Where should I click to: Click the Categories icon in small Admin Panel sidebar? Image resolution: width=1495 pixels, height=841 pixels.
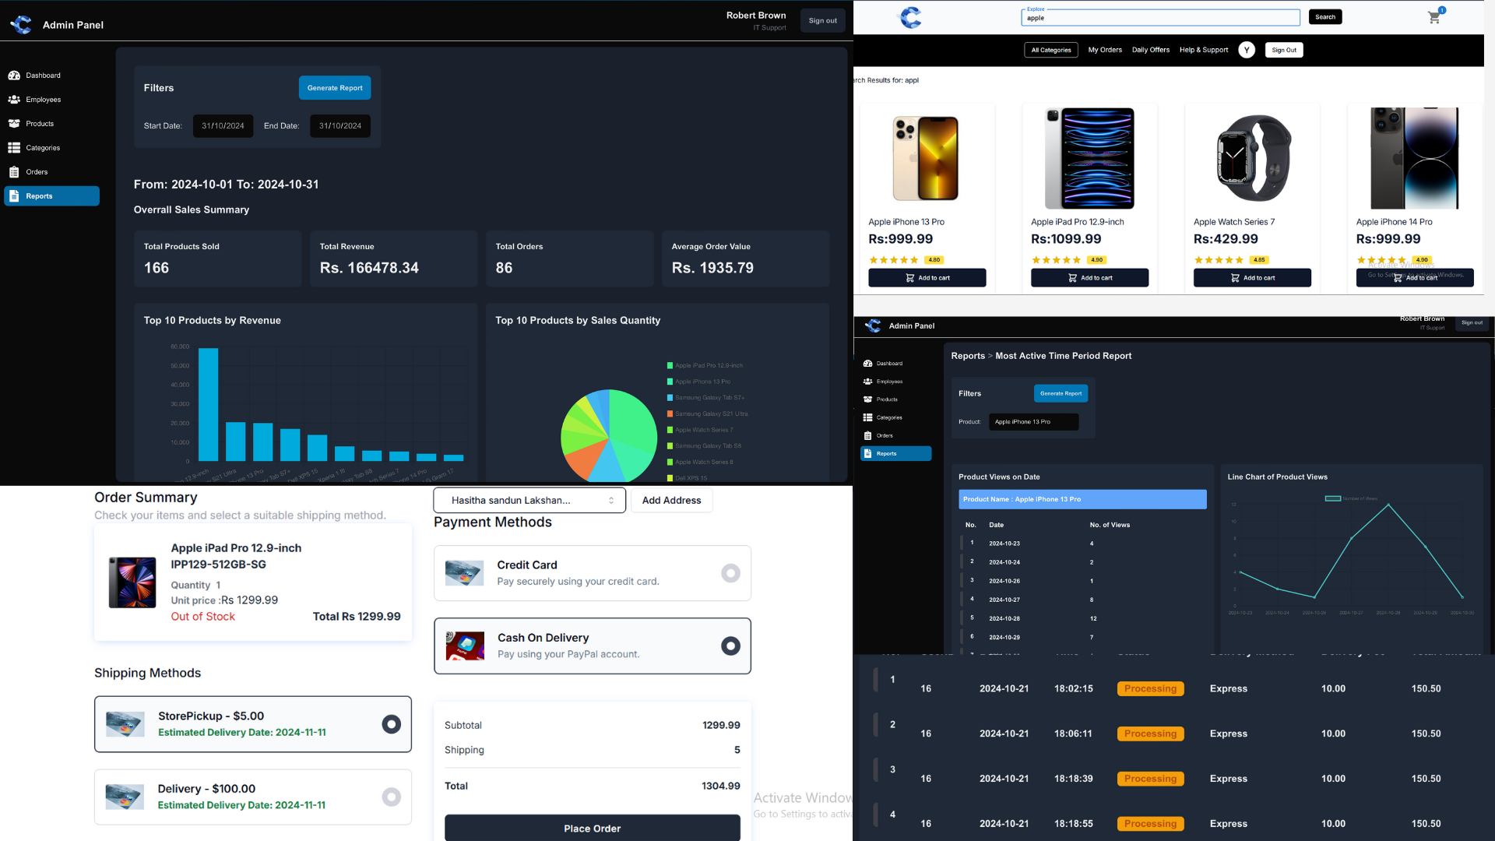(867, 417)
